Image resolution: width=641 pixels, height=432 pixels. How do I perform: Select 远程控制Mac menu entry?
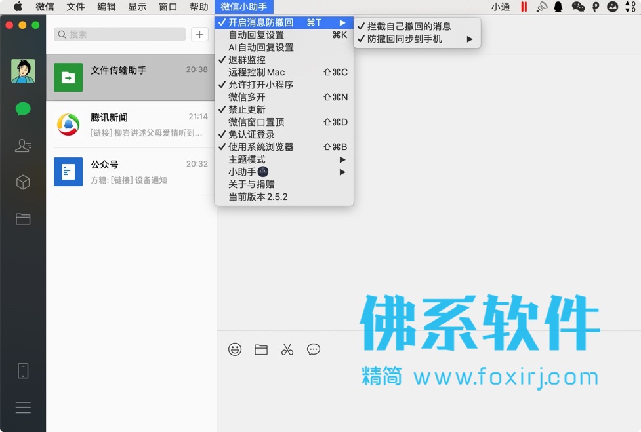(283, 72)
